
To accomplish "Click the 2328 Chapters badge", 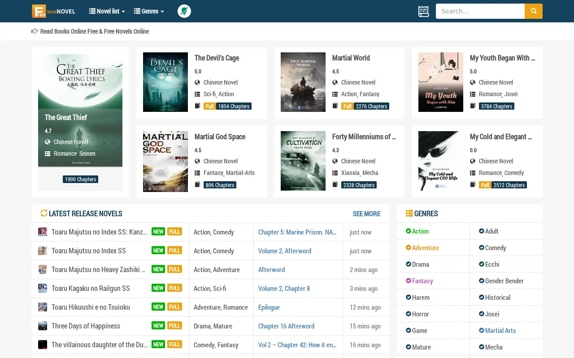I will click(x=359, y=185).
